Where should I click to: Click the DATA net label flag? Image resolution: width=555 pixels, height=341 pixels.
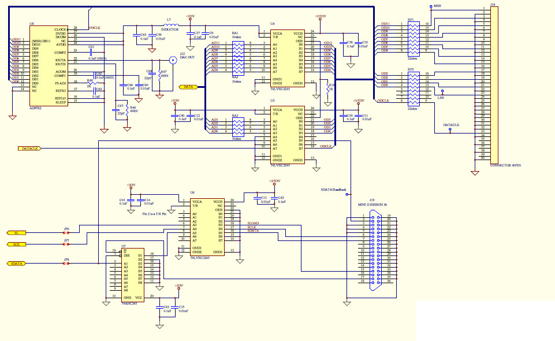189,86
